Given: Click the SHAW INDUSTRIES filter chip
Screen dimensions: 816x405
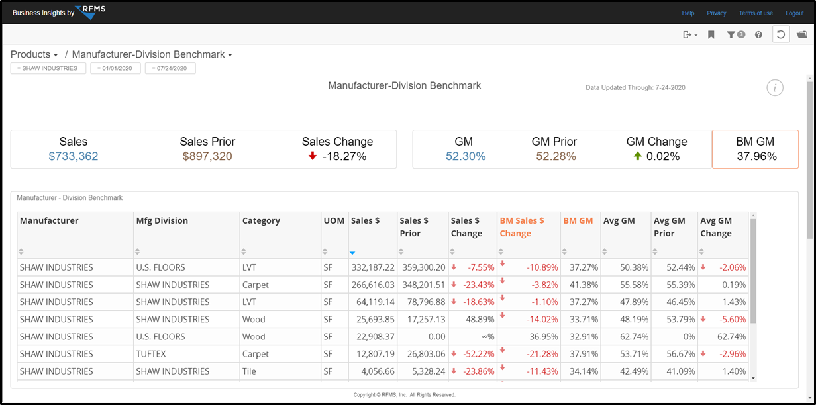Looking at the screenshot, I should [x=48, y=68].
